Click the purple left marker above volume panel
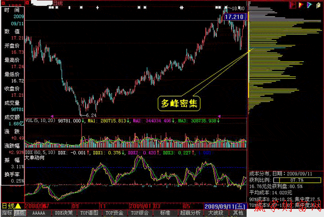324x217 pixels. 52,116
